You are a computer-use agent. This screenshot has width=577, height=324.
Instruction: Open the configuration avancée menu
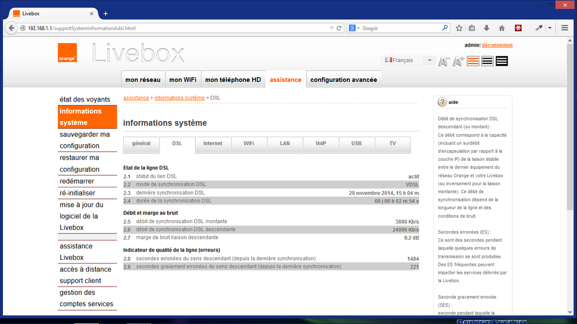point(344,80)
